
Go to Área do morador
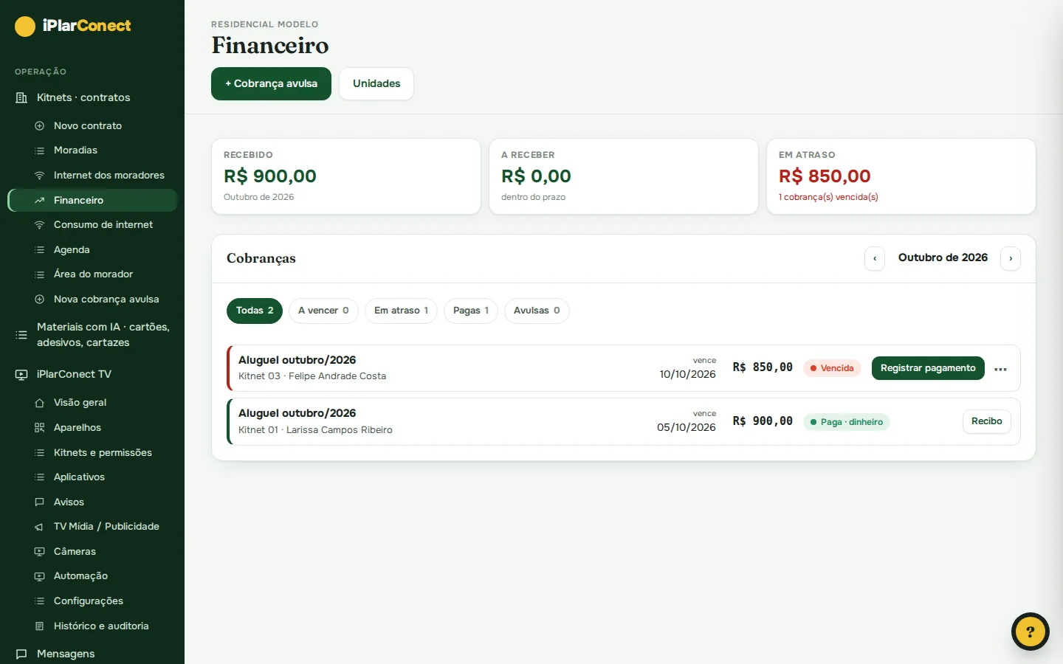(x=92, y=274)
